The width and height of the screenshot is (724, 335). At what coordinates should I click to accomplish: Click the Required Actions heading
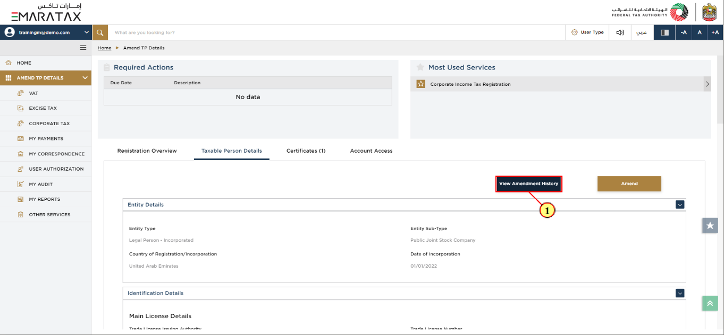144,67
